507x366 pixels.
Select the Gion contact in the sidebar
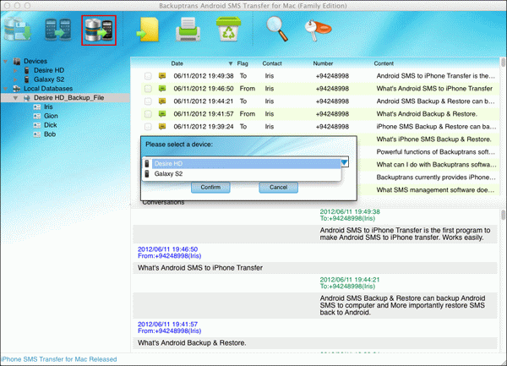(51, 116)
